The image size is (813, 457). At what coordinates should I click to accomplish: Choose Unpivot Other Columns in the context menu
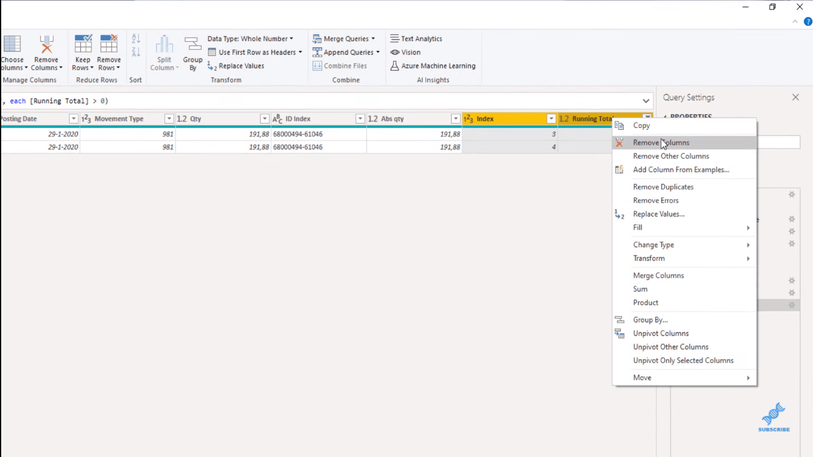[684, 348]
